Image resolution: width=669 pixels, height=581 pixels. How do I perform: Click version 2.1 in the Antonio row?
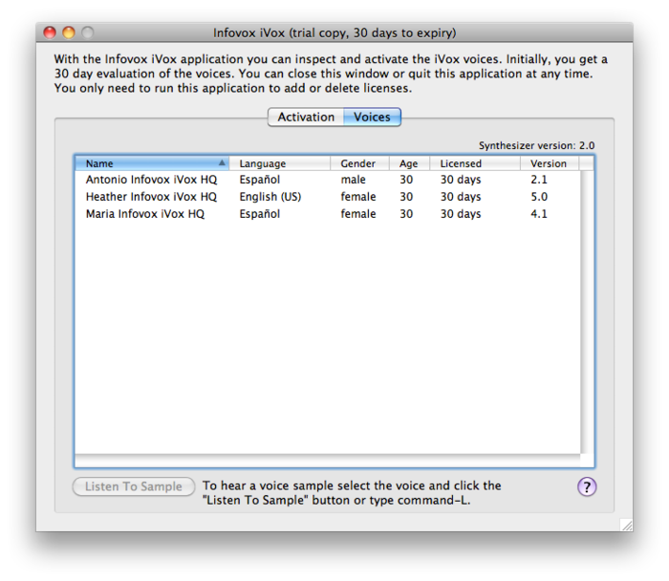[x=539, y=180]
